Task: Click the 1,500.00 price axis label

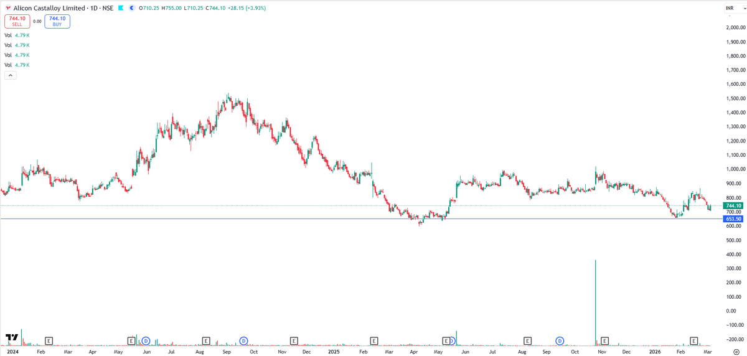Action: coord(735,98)
